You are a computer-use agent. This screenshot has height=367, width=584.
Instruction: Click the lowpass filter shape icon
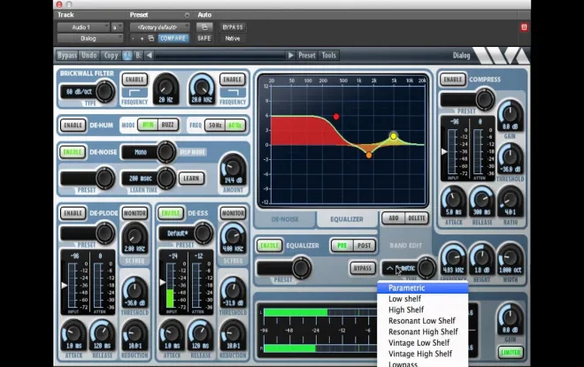pyautogui.click(x=233, y=92)
